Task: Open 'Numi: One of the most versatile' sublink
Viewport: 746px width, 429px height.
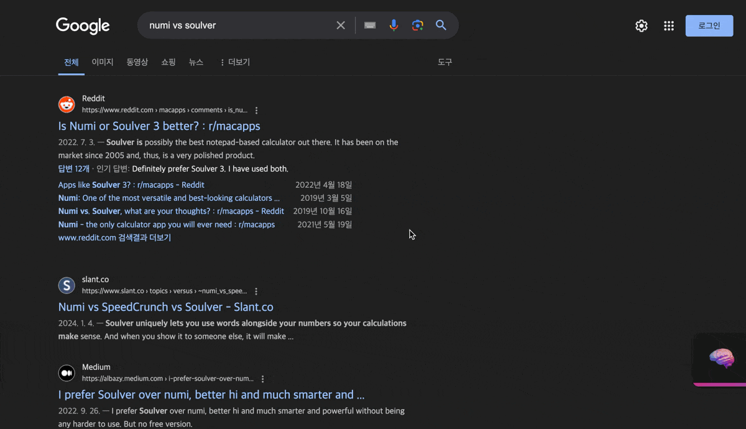Action: tap(169, 198)
